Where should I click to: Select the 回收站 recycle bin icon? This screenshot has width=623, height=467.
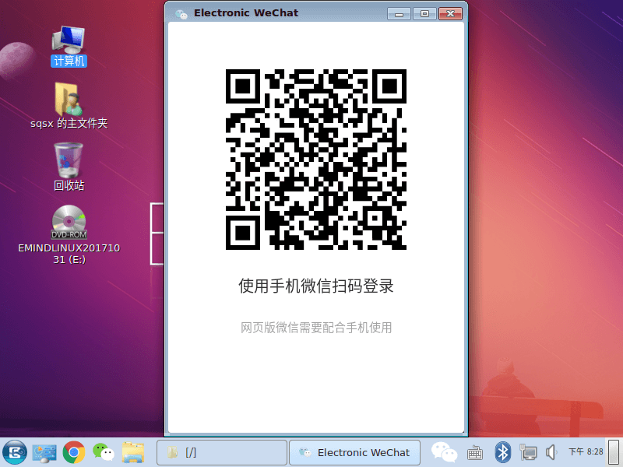point(69,167)
